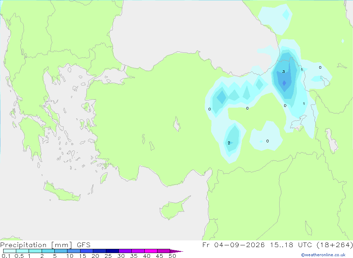
Task: Click the 'Precipitation [mm]' title text
Action: [x=36, y=245]
